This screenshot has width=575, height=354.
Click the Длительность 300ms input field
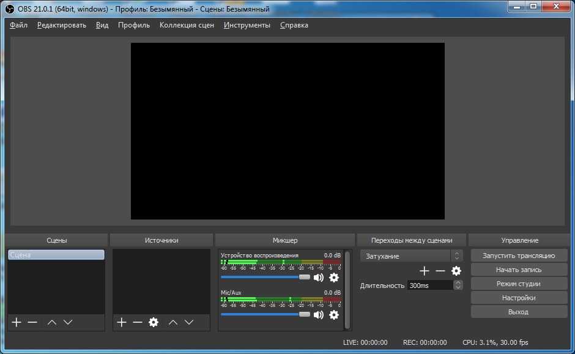click(x=430, y=285)
